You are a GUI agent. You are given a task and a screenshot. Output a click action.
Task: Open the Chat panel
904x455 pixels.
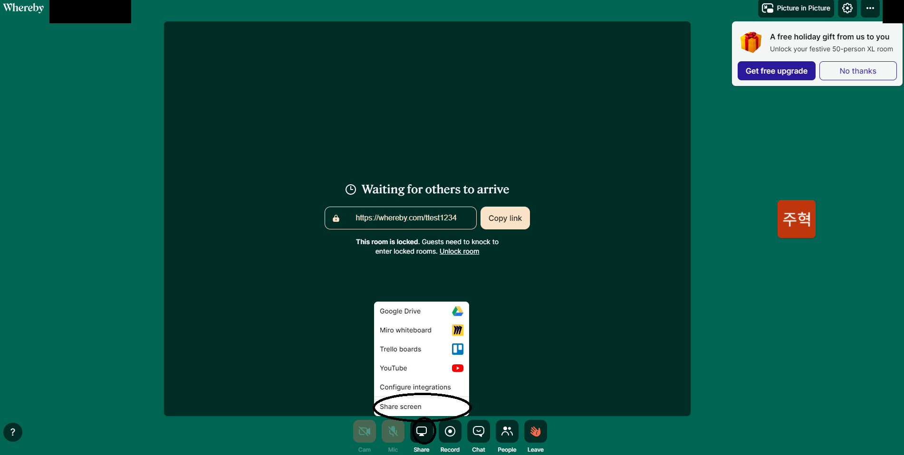479,431
